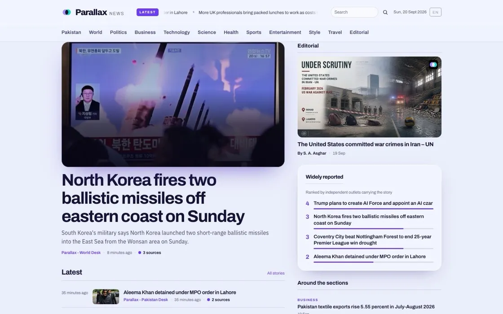Click the Sun, 20 Sept 2026 date
Image resolution: width=503 pixels, height=314 pixels.
[410, 12]
